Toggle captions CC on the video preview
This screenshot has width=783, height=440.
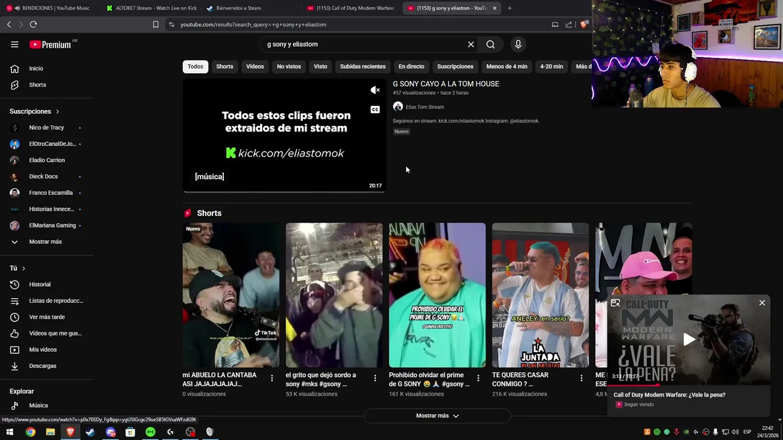point(375,109)
